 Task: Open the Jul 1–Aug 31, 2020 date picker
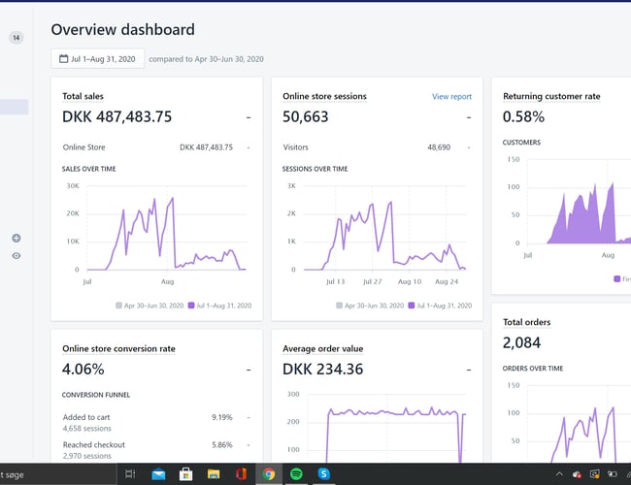point(98,59)
